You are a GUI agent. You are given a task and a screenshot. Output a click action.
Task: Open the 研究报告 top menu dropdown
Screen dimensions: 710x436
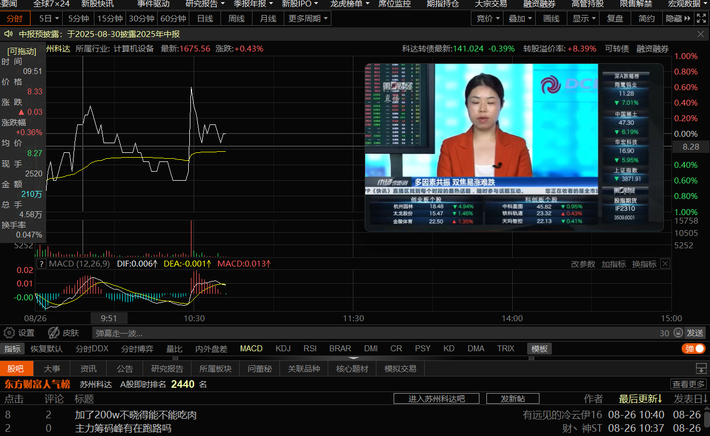[x=205, y=4]
